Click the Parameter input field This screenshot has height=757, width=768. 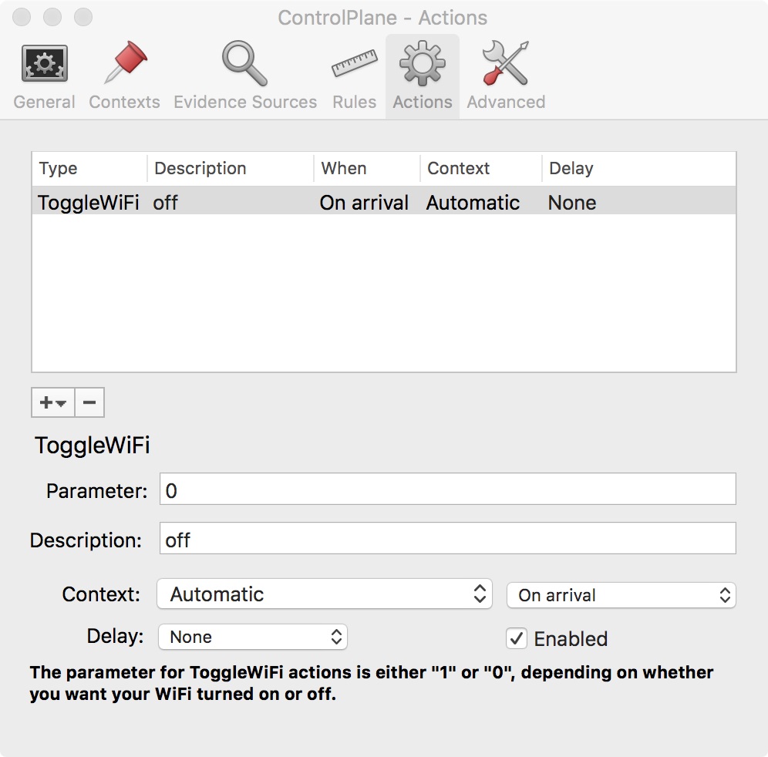click(448, 490)
